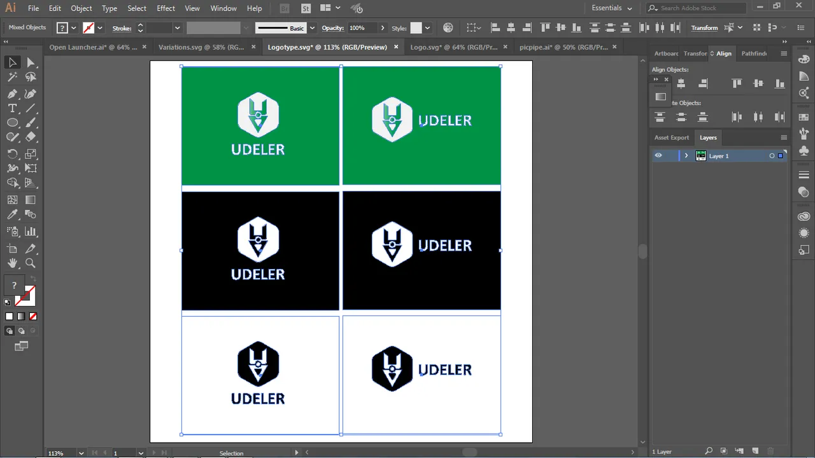This screenshot has height=458, width=815.
Task: Select the Rotate tool
Action: coord(12,154)
